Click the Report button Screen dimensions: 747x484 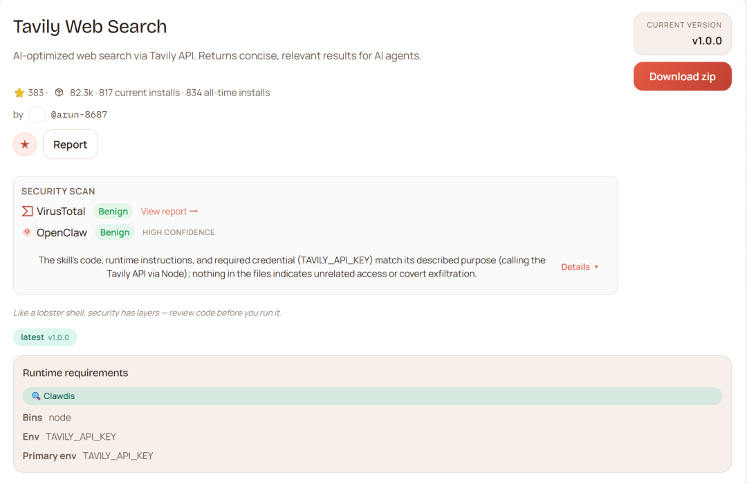70,145
